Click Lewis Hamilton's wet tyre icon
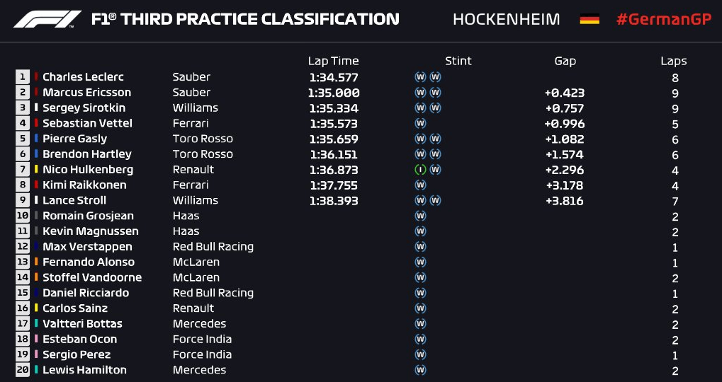Viewport: 722px width, 382px height. coord(420,369)
